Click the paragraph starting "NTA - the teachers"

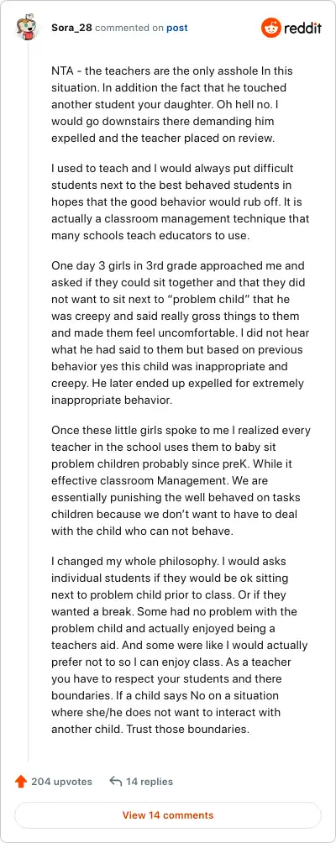pos(172,104)
